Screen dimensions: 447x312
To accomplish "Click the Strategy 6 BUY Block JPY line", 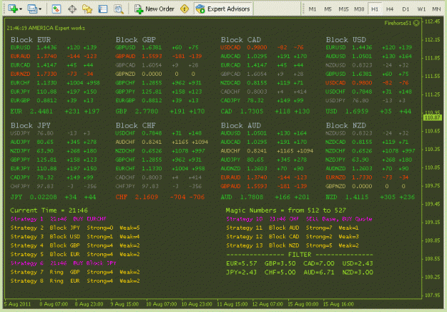I will pos(63,263).
